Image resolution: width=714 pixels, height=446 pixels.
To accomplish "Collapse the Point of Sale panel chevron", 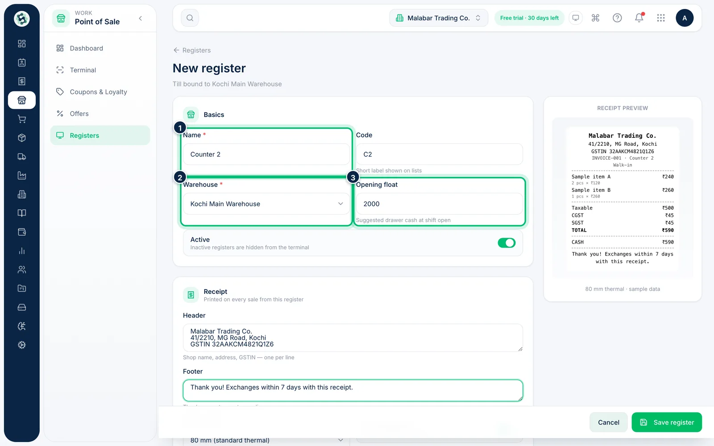I will tap(141, 18).
